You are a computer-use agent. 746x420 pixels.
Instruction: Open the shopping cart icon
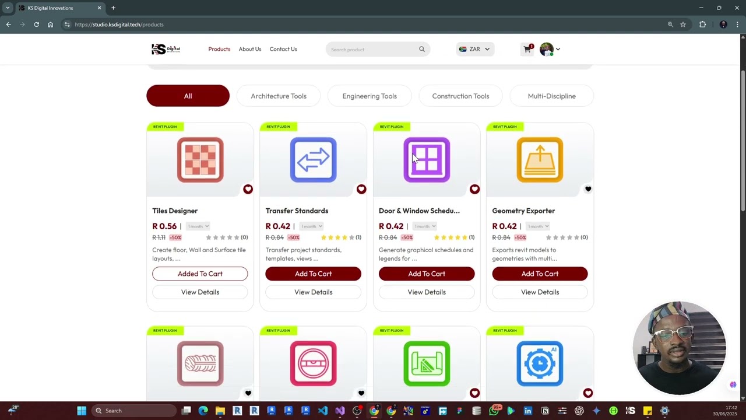click(x=527, y=49)
